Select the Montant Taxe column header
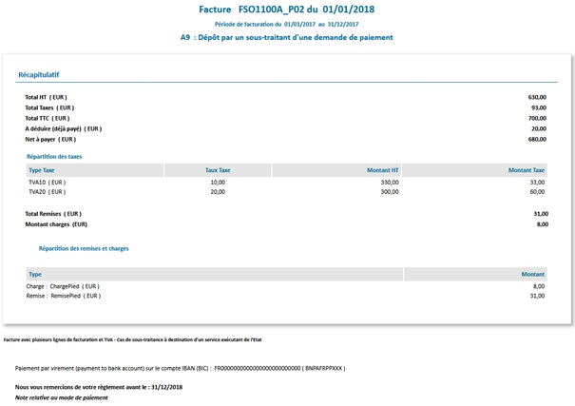Screen dimensions: 575x406 526,170
